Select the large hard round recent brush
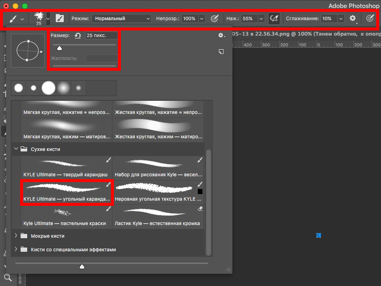This screenshot has height=286, width=381. pyautogui.click(x=48, y=88)
